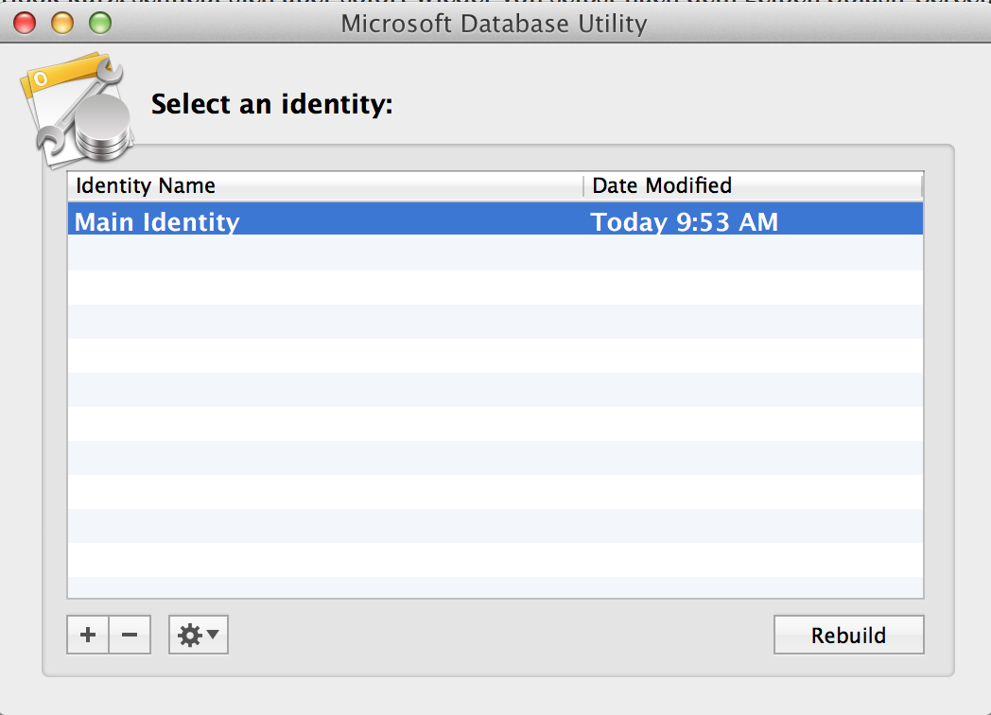
Task: Sort by Date Modified column header
Action: [753, 186]
